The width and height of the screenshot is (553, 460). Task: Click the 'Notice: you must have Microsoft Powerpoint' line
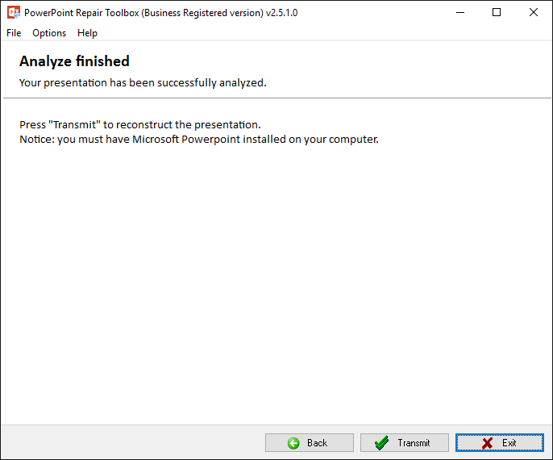[199, 140]
